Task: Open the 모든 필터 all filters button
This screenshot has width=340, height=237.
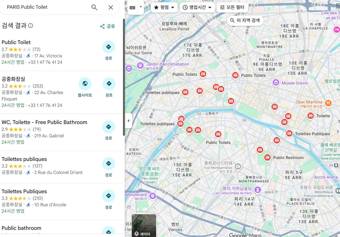Action: pos(232,7)
